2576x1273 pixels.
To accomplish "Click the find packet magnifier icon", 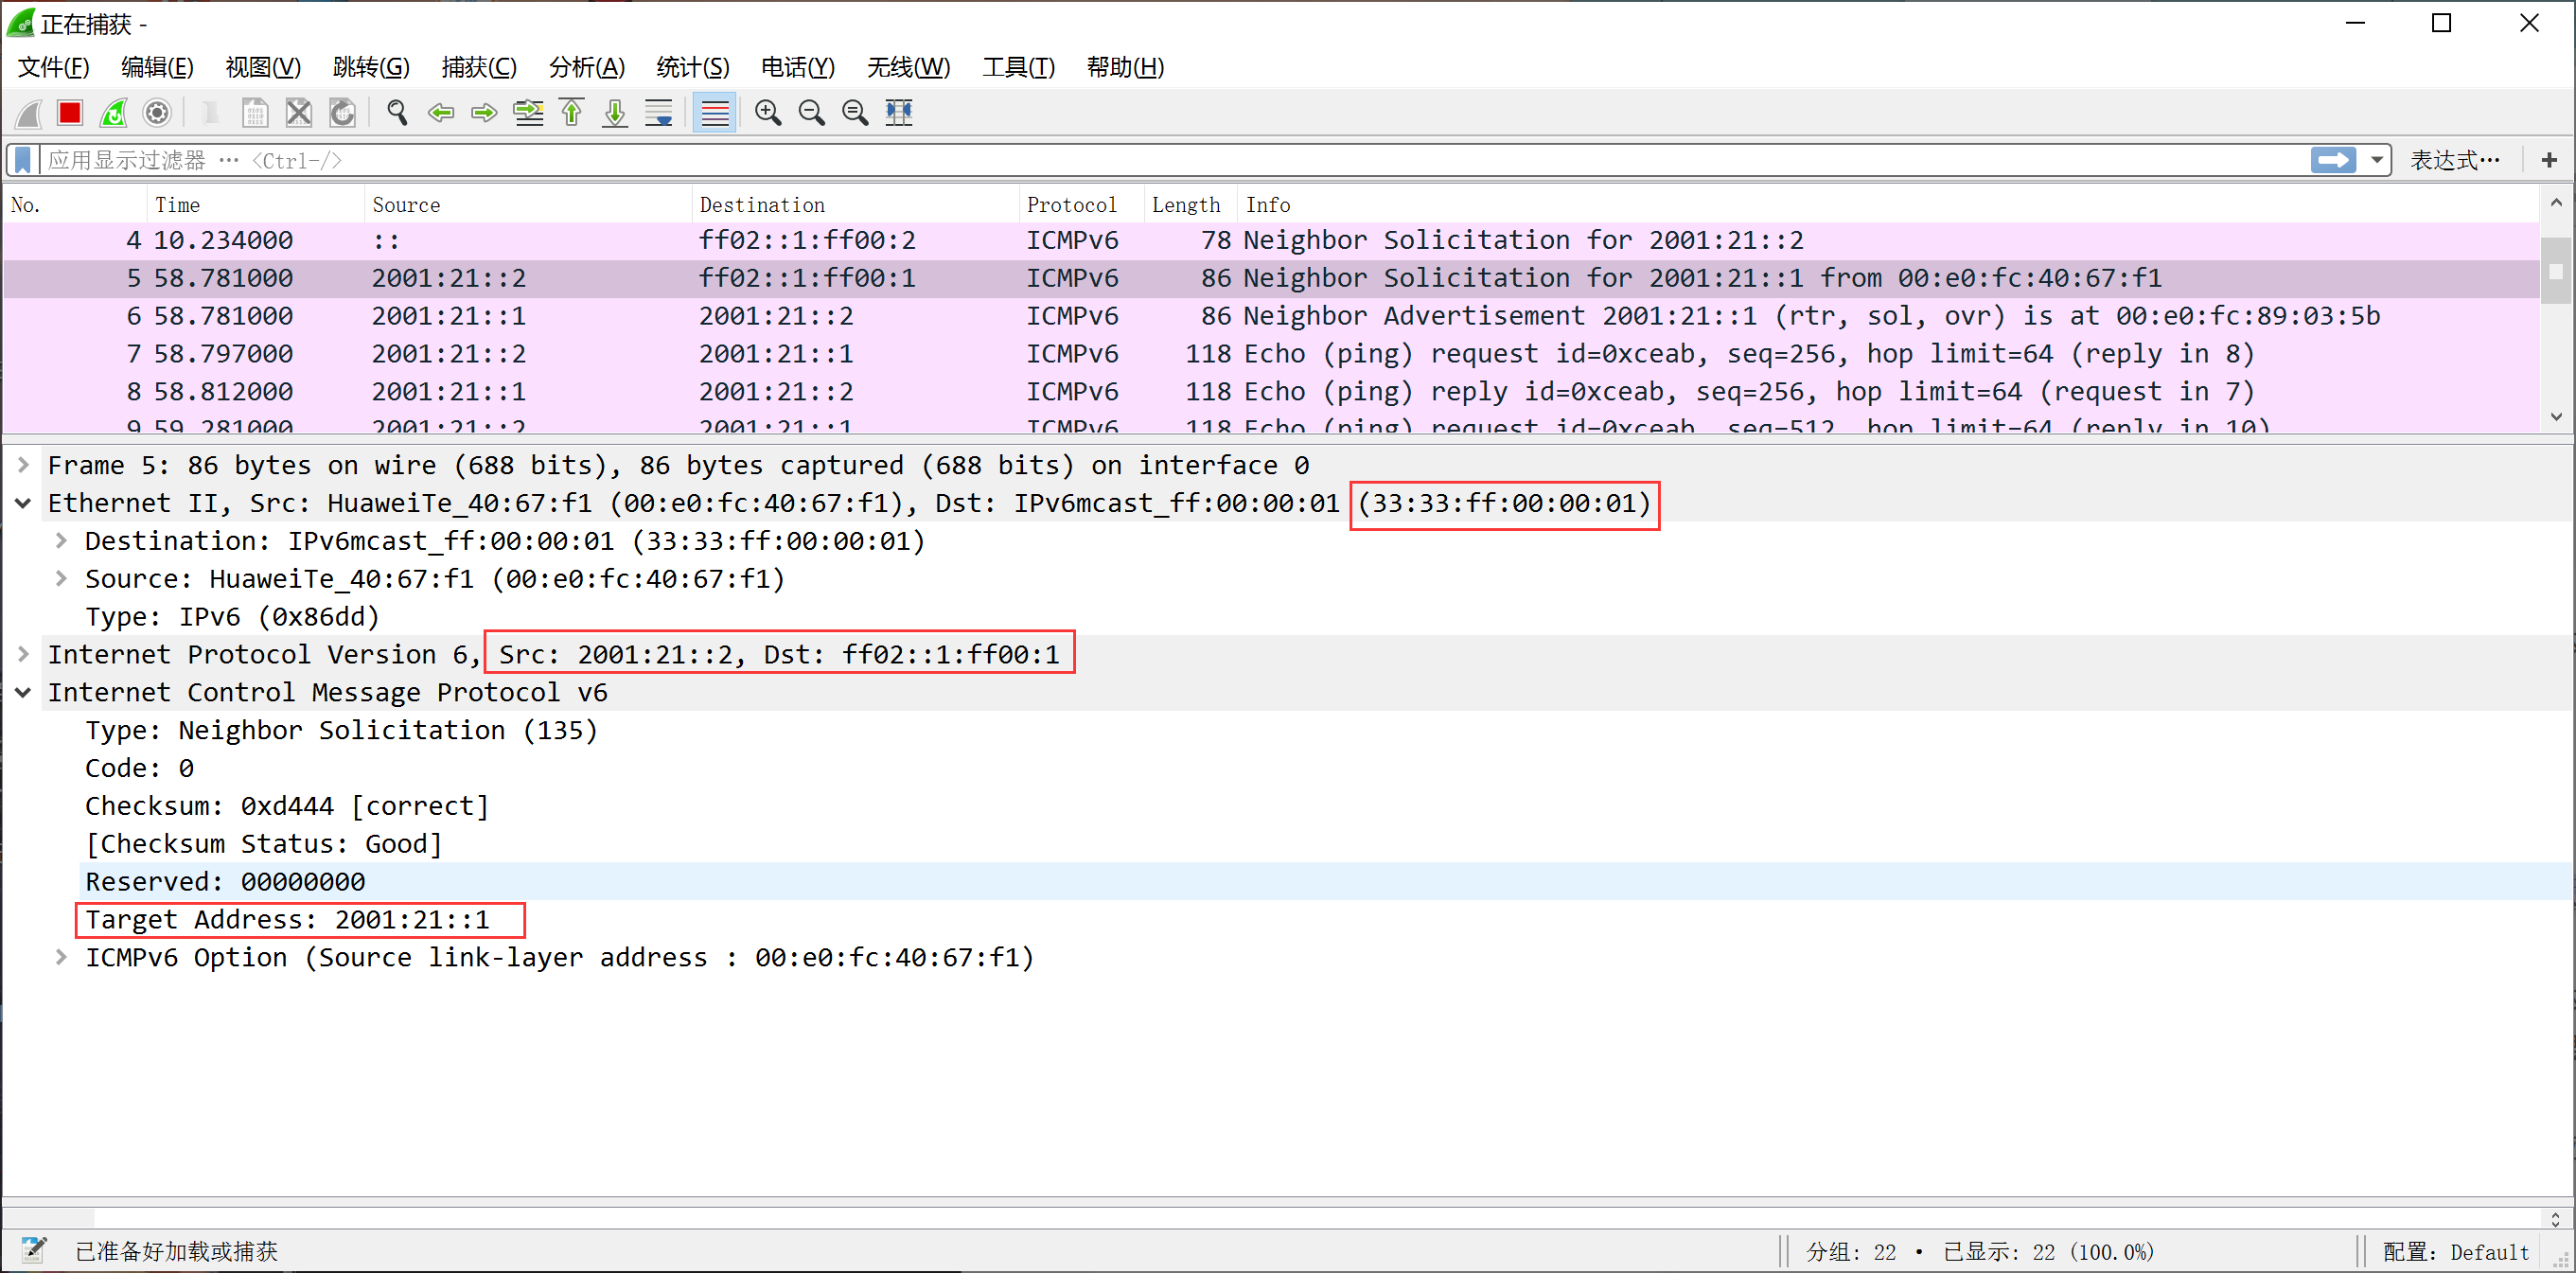I will tap(397, 113).
